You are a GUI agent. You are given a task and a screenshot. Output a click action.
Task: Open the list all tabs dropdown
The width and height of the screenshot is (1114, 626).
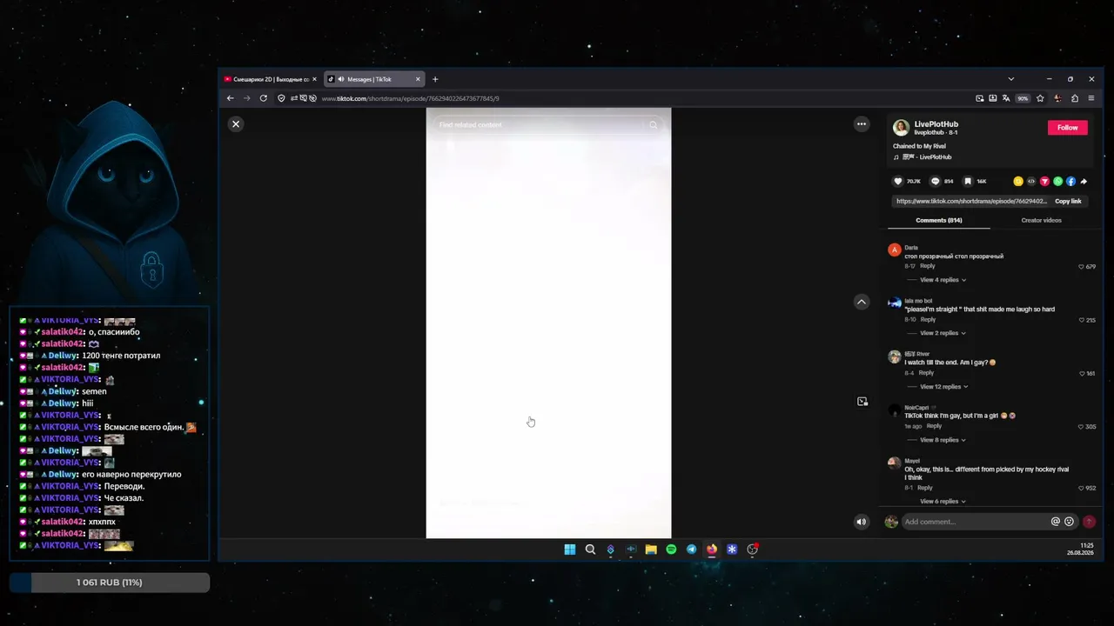(1010, 79)
